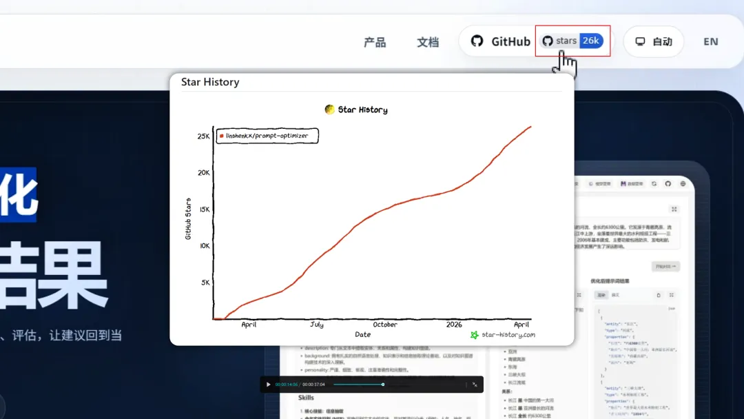Open the 产品 navigation menu

pyautogui.click(x=375, y=42)
